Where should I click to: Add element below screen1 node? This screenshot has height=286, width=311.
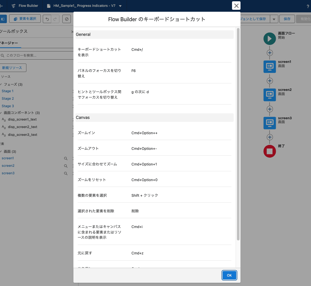click(x=270, y=81)
